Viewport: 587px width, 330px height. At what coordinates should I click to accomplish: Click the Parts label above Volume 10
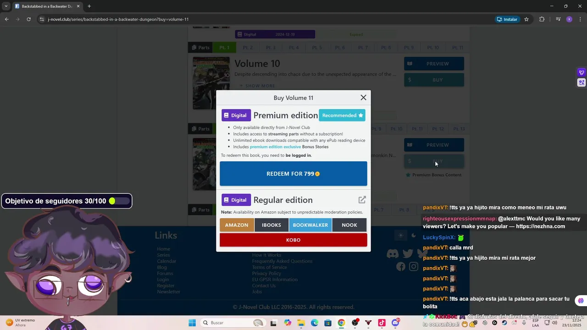coord(200,48)
